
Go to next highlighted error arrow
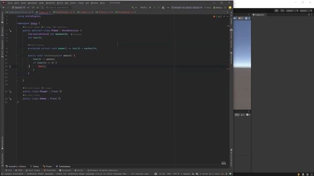[227, 17]
